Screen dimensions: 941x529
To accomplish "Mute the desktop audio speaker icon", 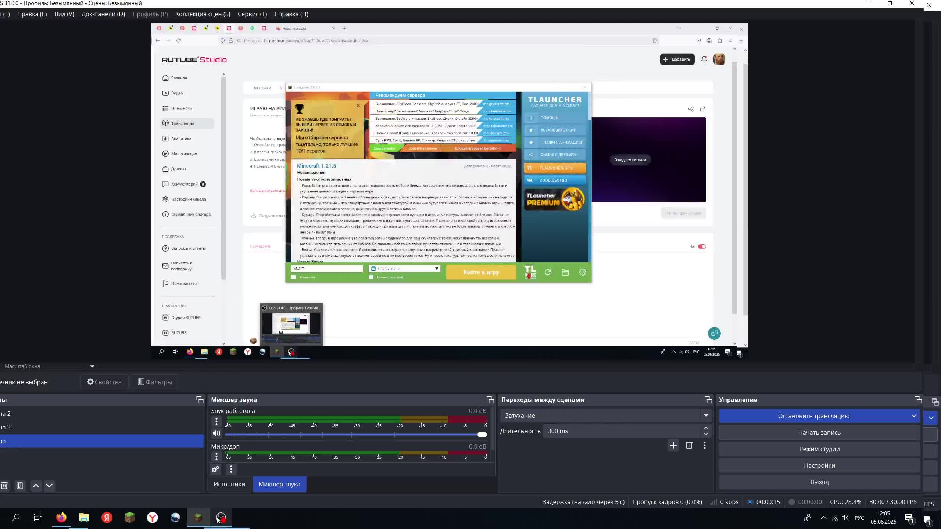I will pos(217,433).
